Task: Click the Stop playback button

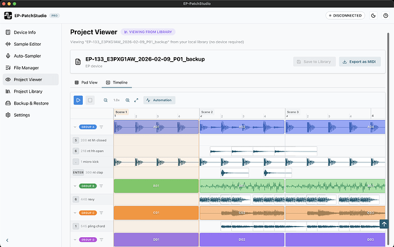Action: tap(90, 100)
